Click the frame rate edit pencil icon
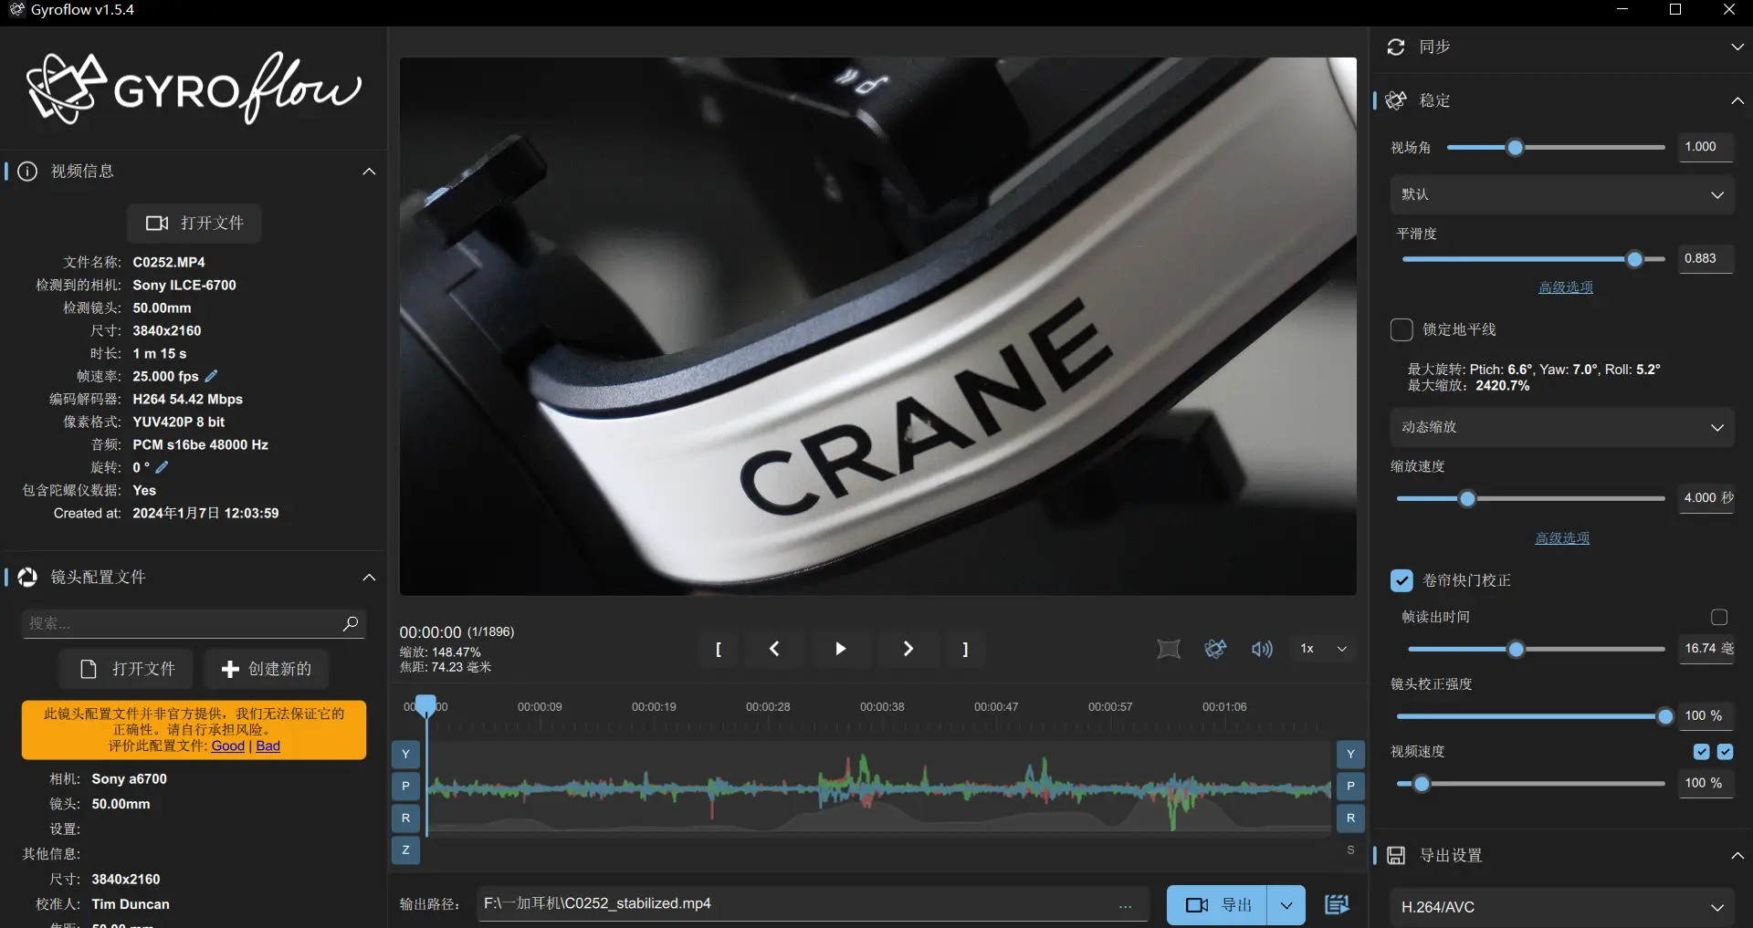This screenshot has height=928, width=1753. coord(211,376)
